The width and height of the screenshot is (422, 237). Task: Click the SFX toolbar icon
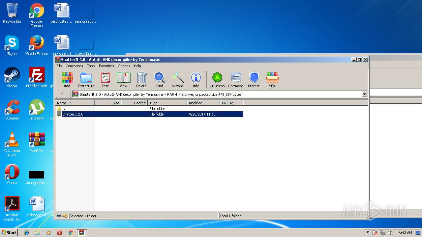click(x=272, y=80)
